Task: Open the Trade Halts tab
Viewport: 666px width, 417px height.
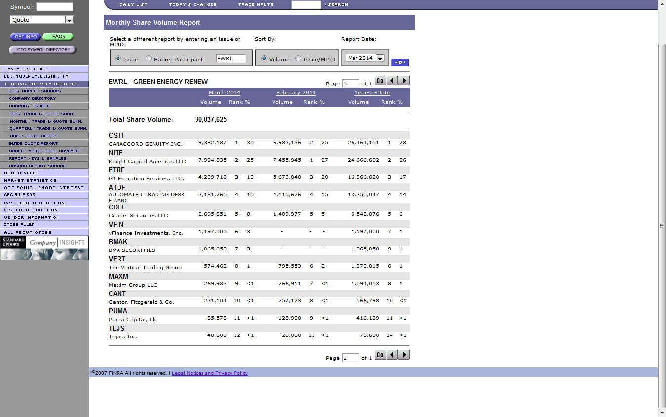Action: coord(256,4)
